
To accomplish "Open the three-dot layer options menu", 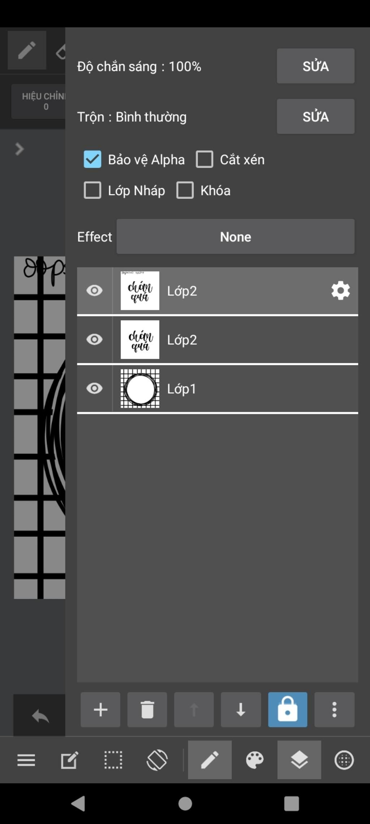I will [334, 710].
